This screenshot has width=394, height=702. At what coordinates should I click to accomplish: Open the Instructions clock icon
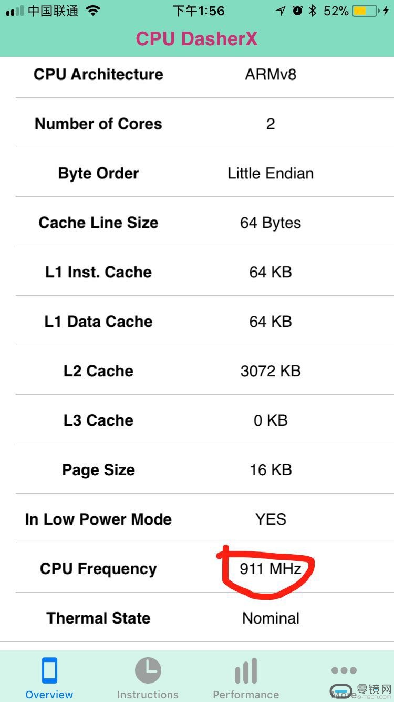(148, 671)
